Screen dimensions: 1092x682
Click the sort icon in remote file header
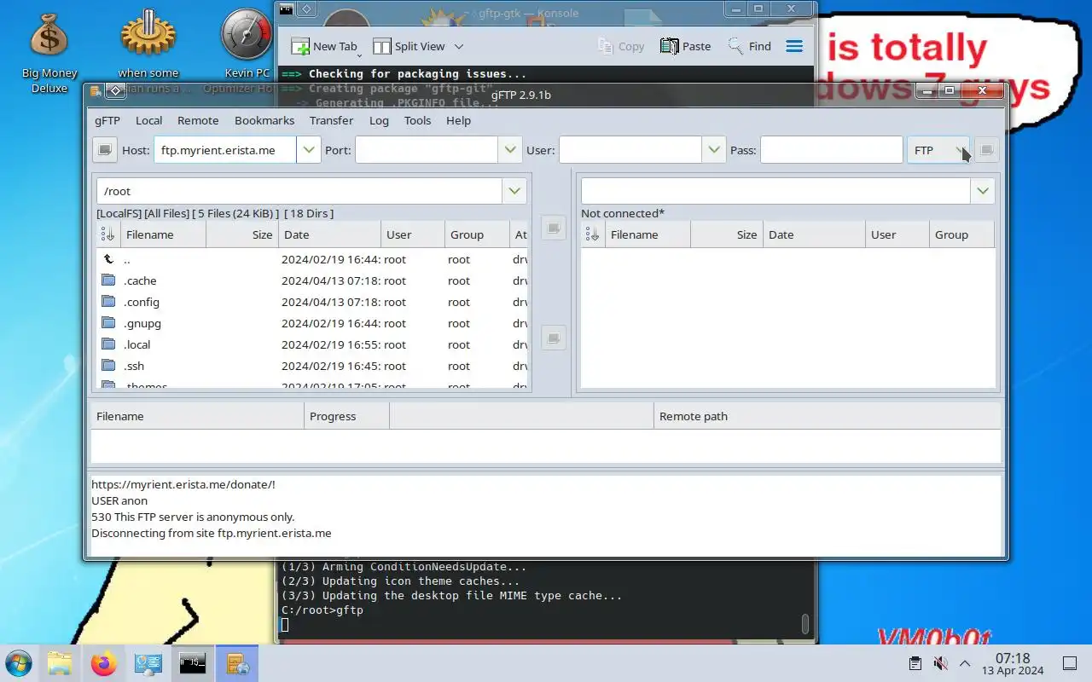tap(592, 234)
